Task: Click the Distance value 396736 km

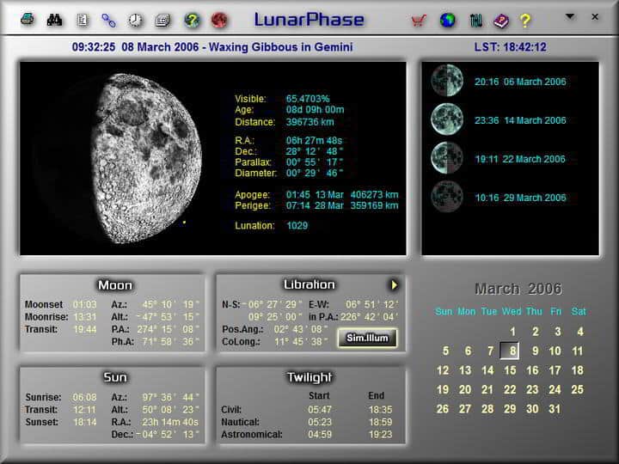Action: pos(309,122)
